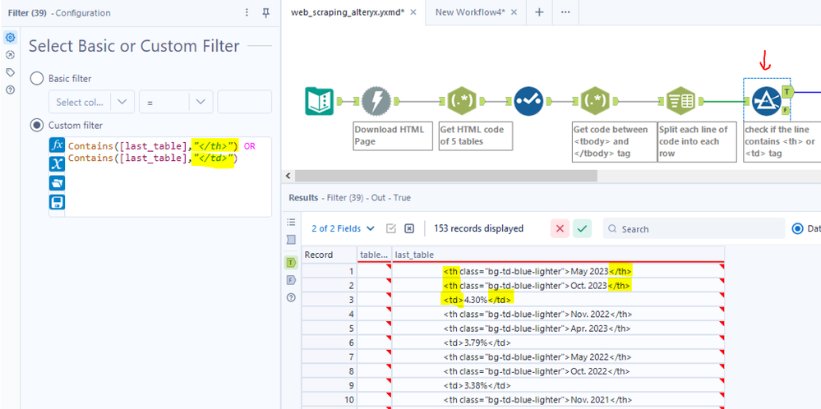Select the cell containing Nov. 2022

(x=558, y=315)
